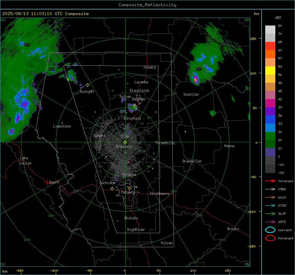Click the yellow radar-site diamond above Didsbury
Image resolution: width=295 pixels, height=275 pixels.
[125, 143]
